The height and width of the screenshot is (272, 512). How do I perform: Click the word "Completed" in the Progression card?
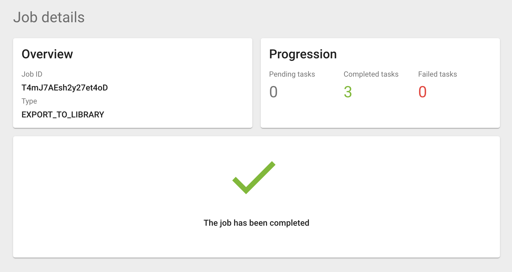pos(361,74)
